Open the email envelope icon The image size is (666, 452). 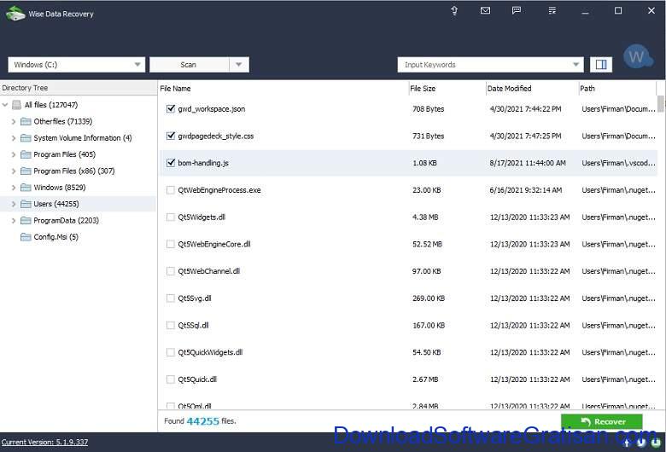tap(485, 10)
